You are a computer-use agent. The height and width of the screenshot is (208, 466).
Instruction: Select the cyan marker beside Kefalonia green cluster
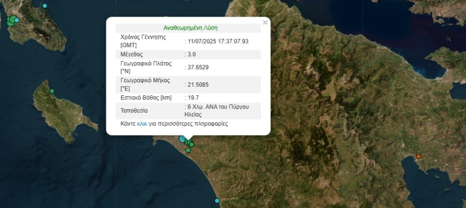point(17,20)
